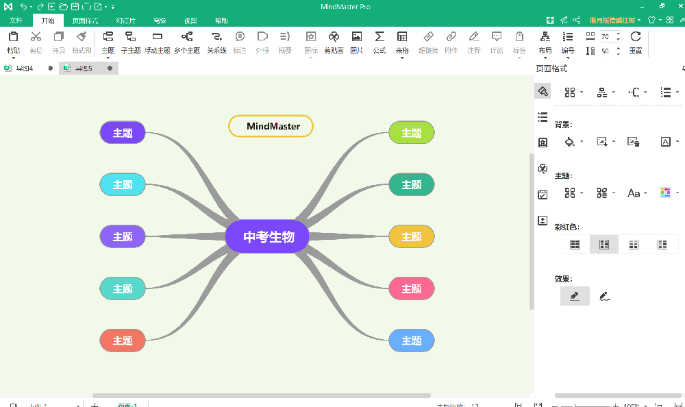685x407 pixels.
Task: Expand the background fill color dropdown
Action: (x=582, y=142)
